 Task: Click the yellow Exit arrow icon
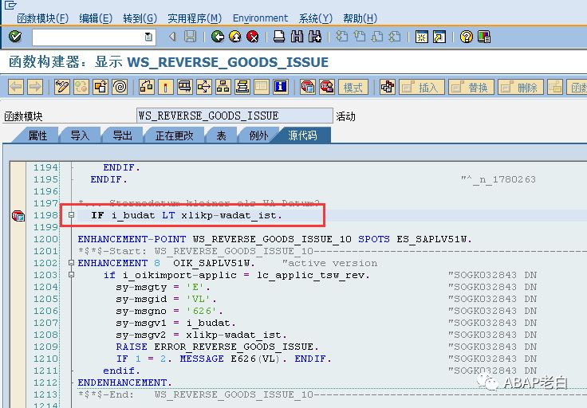pos(235,37)
